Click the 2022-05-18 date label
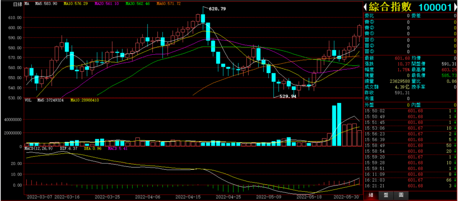 pyautogui.click(x=308, y=197)
